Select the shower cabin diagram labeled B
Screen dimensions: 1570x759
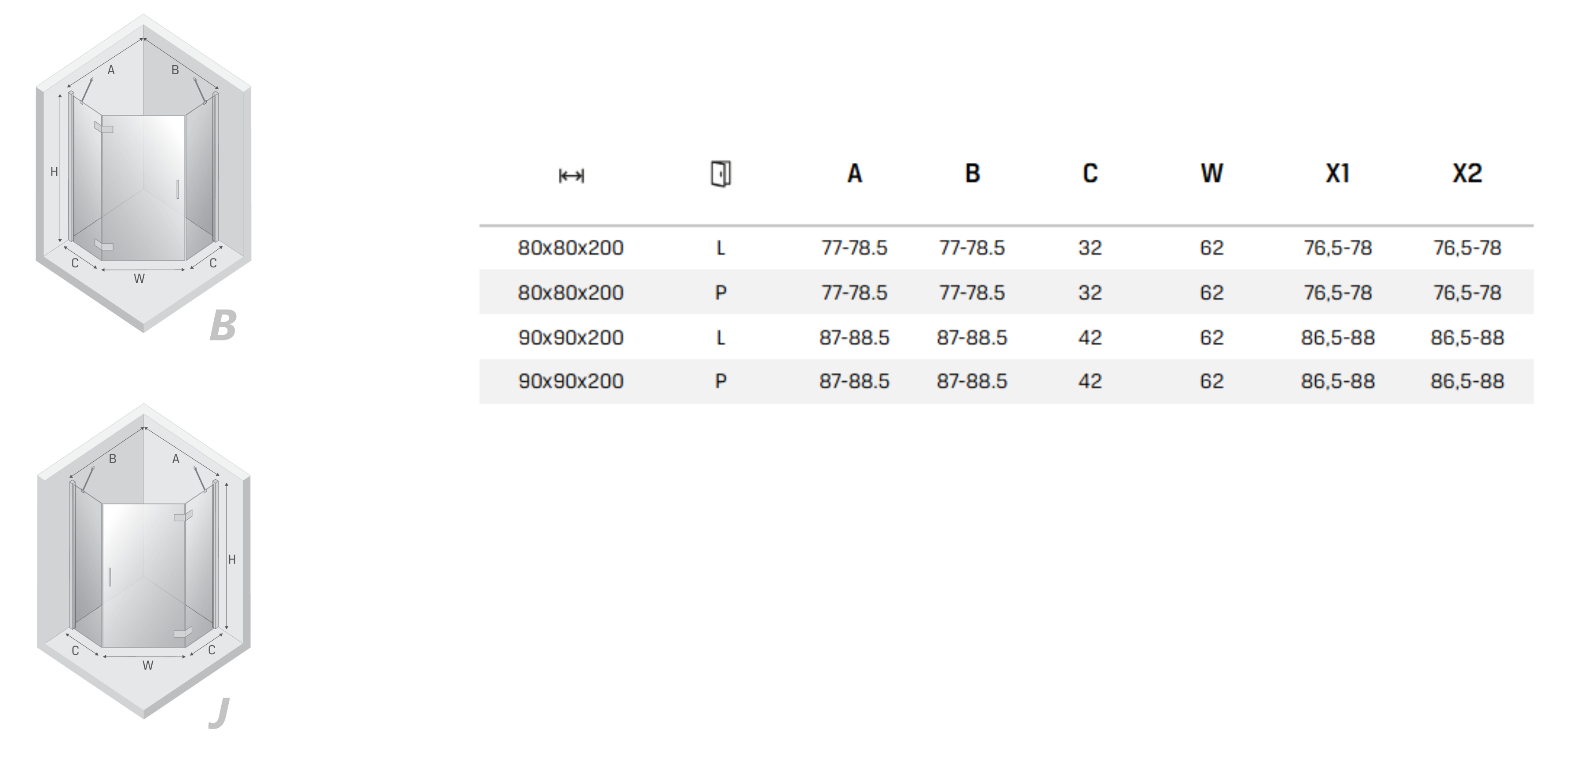[143, 174]
